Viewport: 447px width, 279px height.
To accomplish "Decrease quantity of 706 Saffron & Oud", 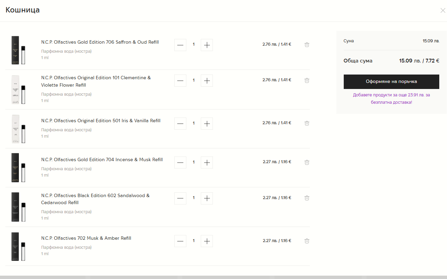I will [180, 45].
